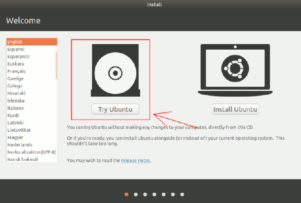
Task: Pick Magyar from the language list
Action: [x=32, y=137]
